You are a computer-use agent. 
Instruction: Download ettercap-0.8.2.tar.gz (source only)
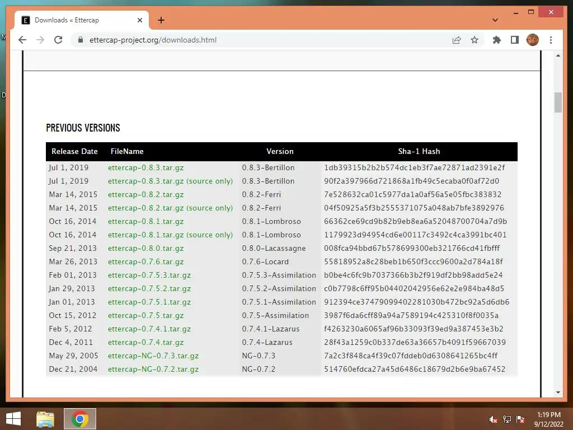point(170,208)
